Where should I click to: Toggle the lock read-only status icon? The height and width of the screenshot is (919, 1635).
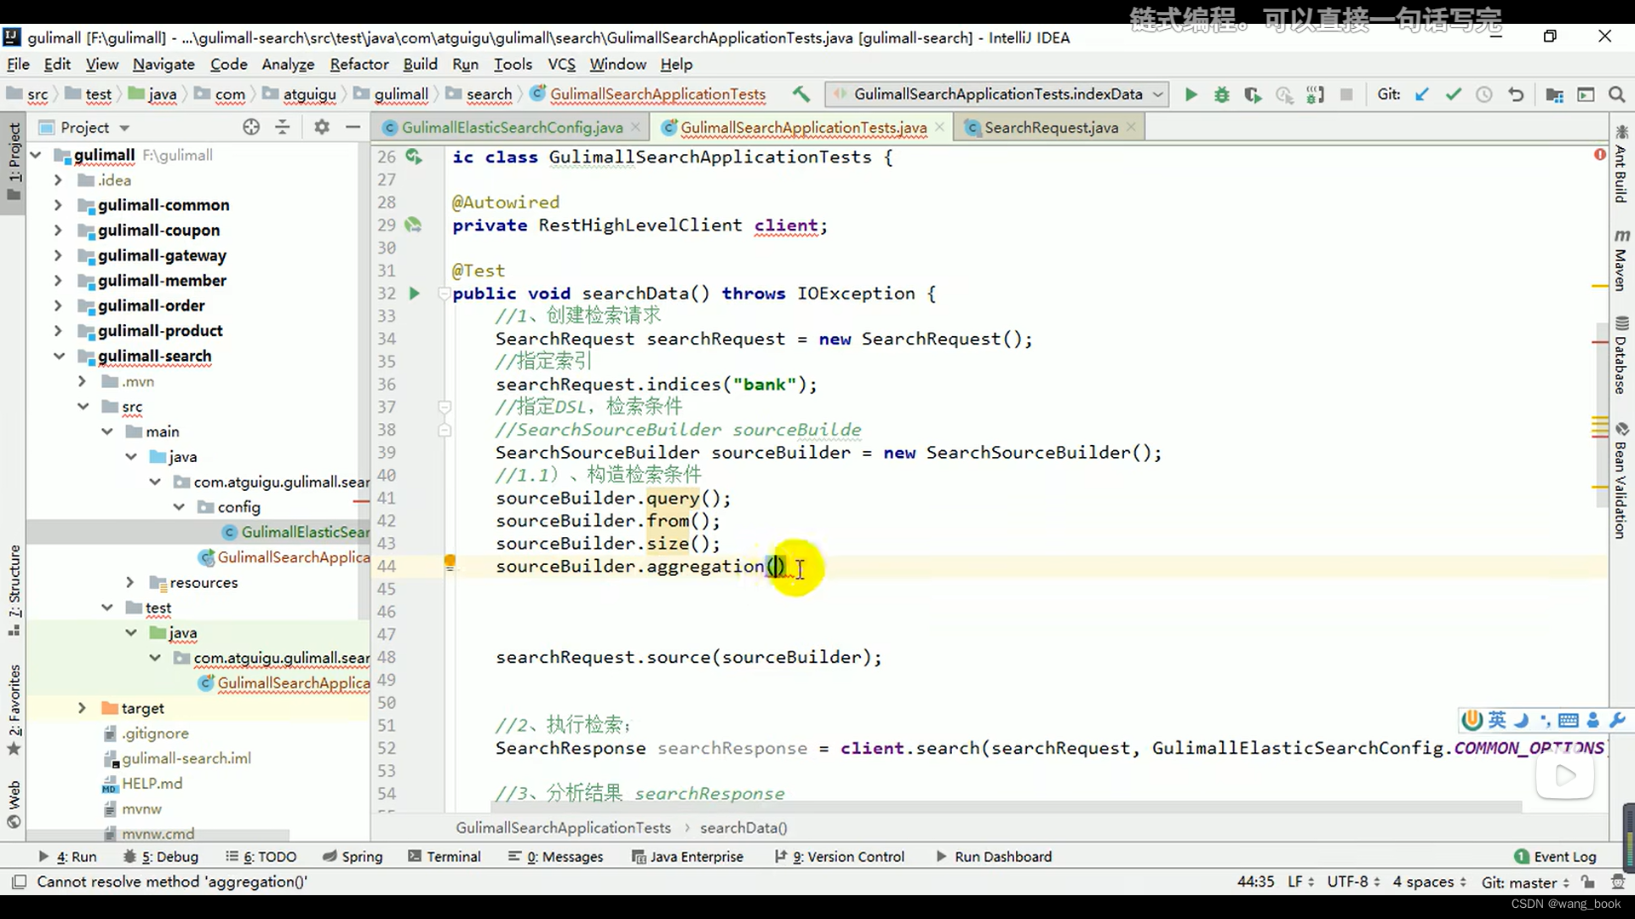click(x=1587, y=882)
